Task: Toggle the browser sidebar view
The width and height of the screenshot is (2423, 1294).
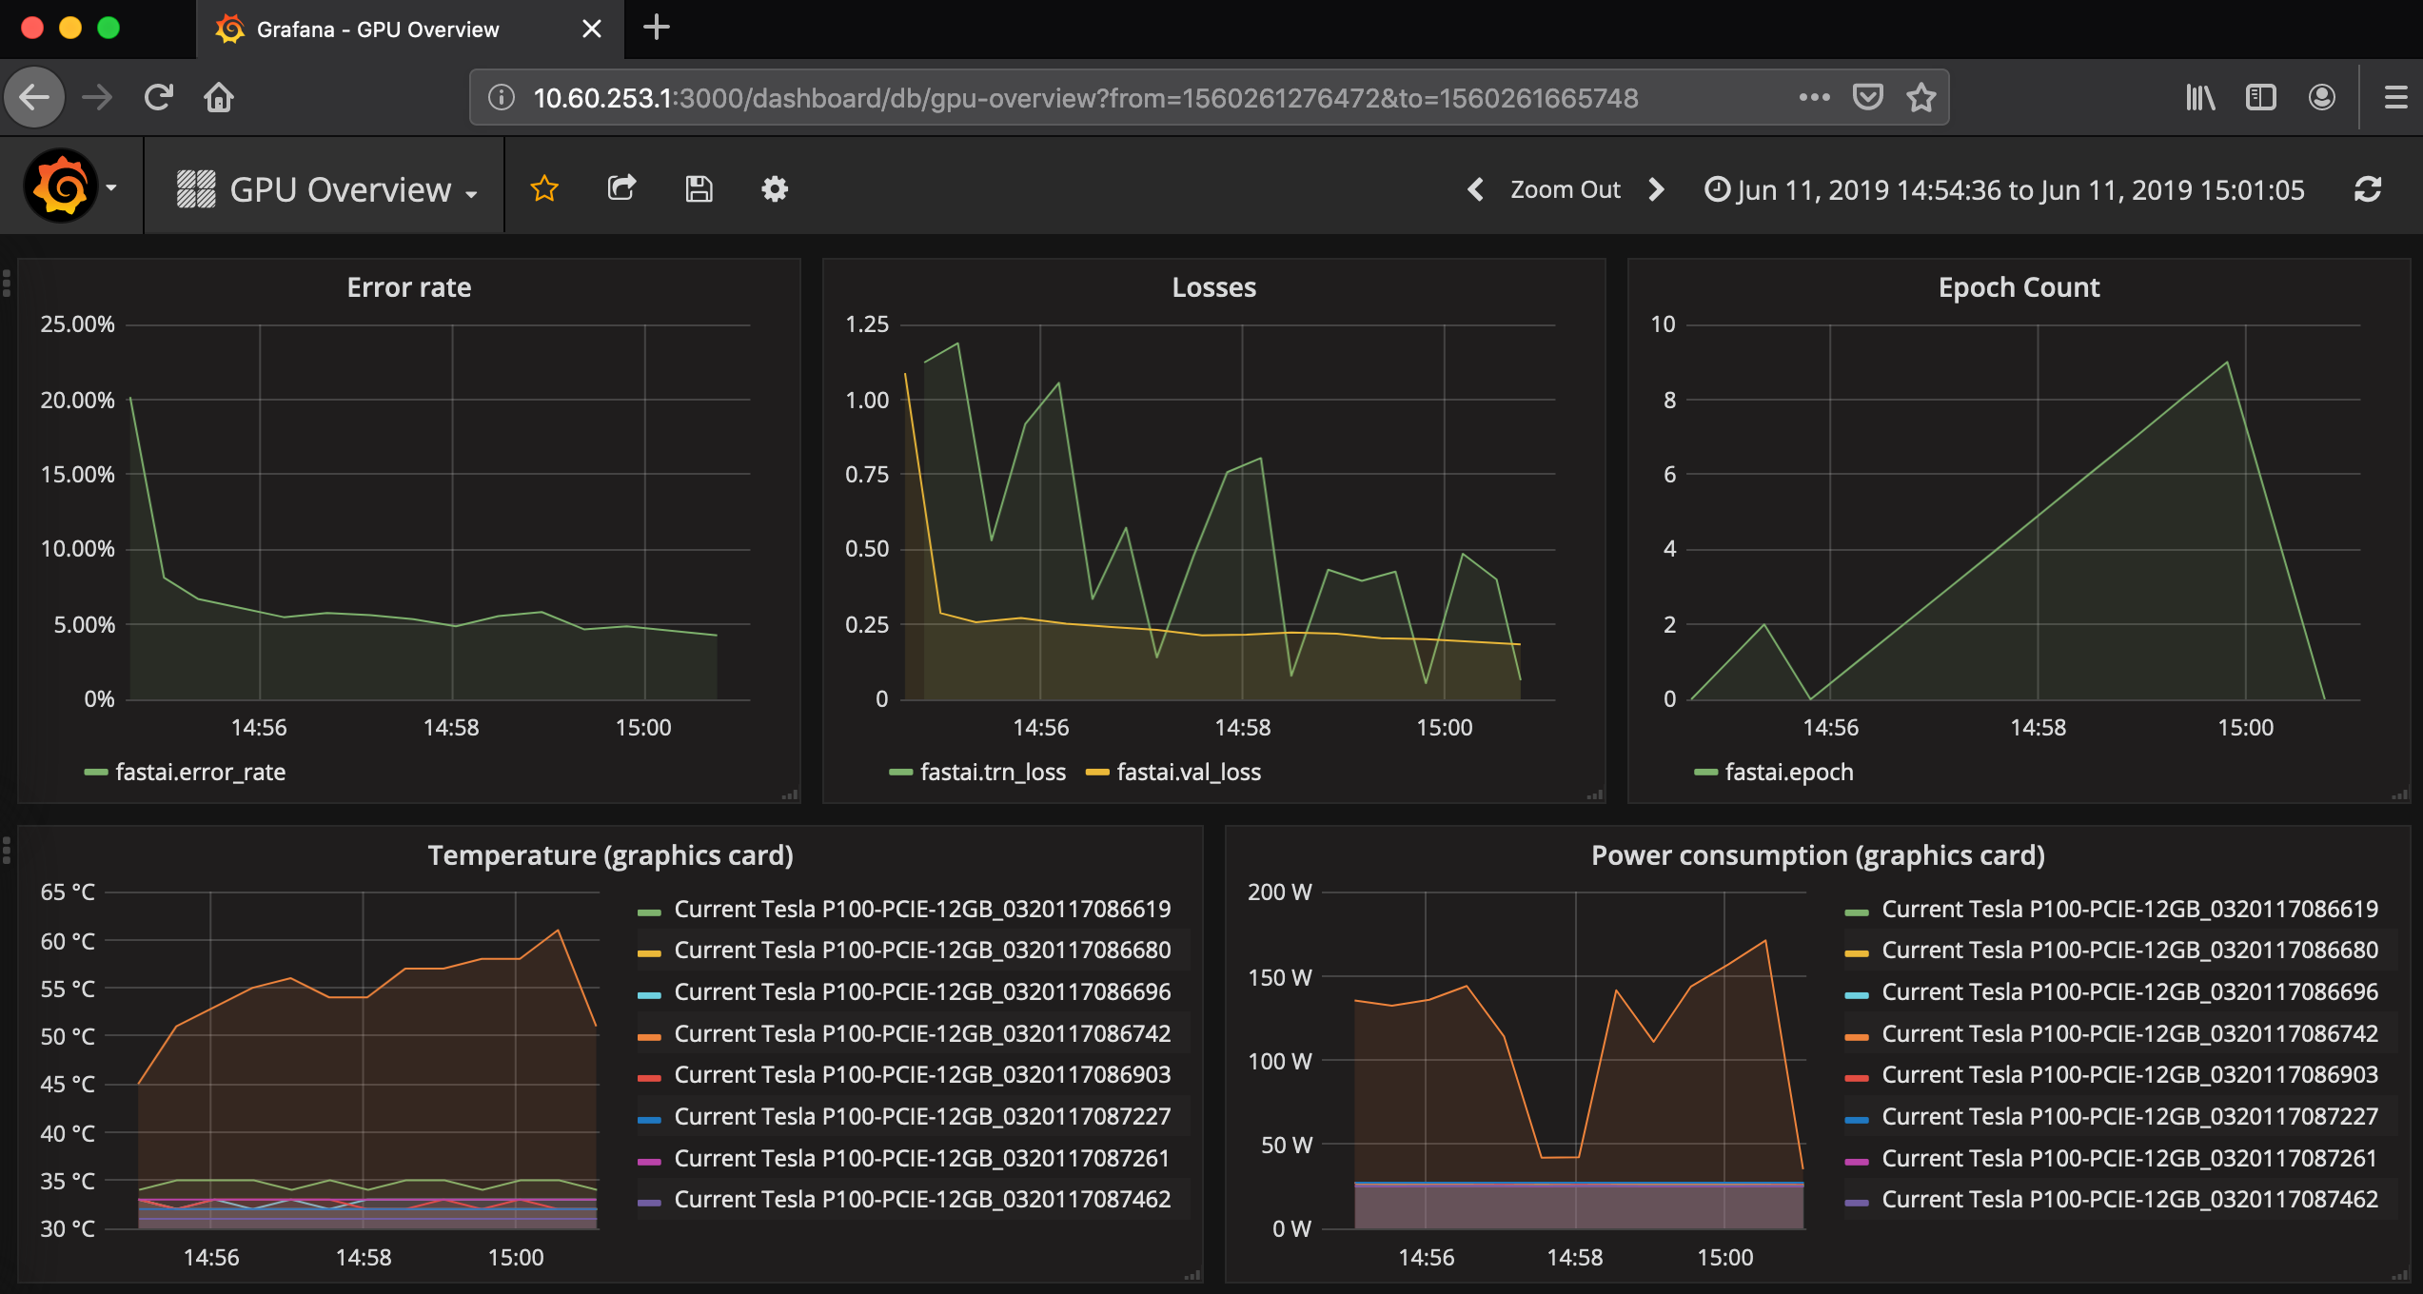Action: (2260, 97)
